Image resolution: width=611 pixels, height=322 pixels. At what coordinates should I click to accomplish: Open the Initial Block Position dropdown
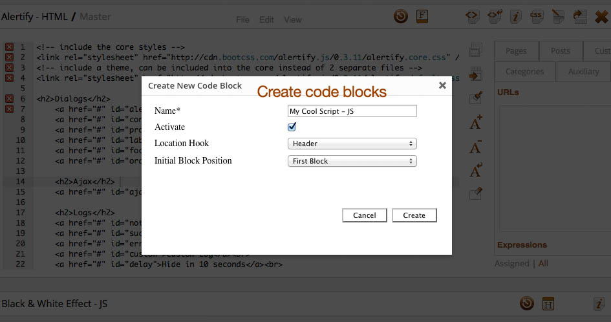pos(352,161)
